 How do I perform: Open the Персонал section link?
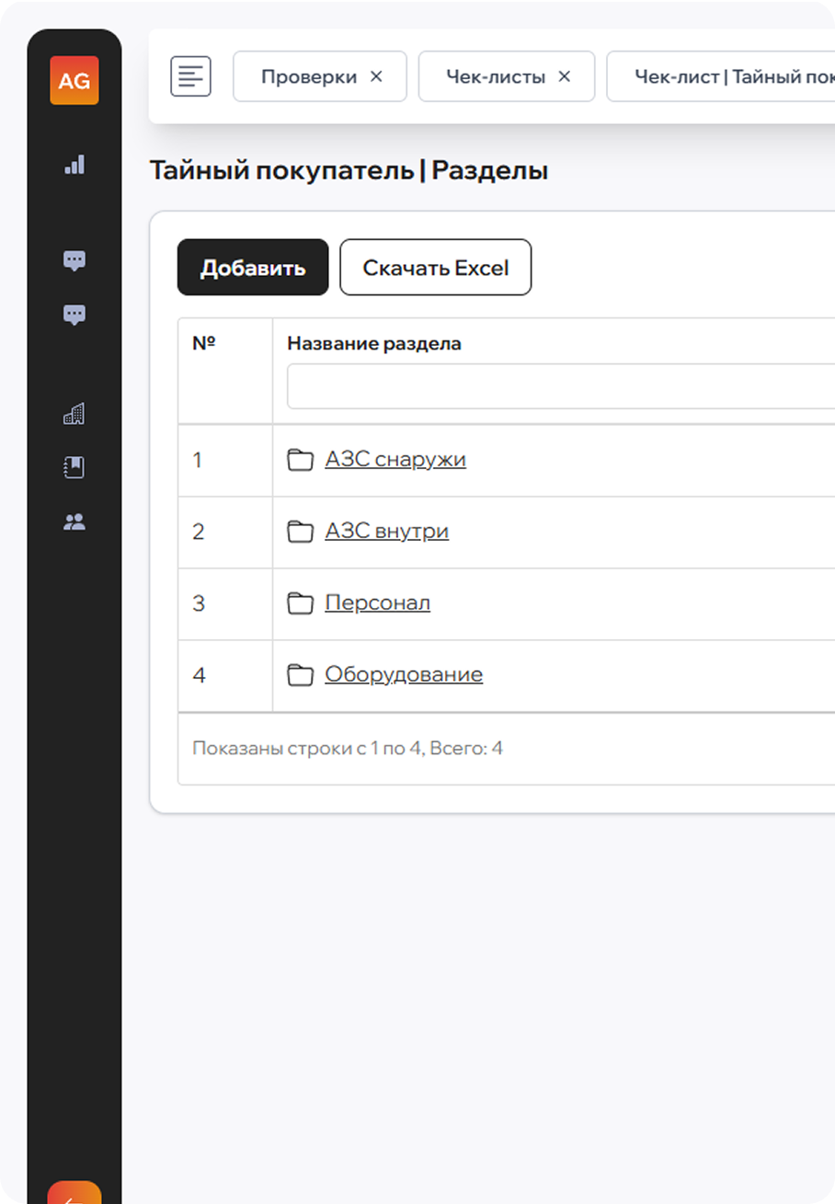coord(377,603)
